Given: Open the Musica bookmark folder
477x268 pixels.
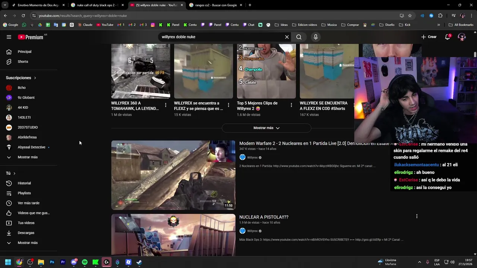Looking at the screenshot, I should (x=329, y=25).
